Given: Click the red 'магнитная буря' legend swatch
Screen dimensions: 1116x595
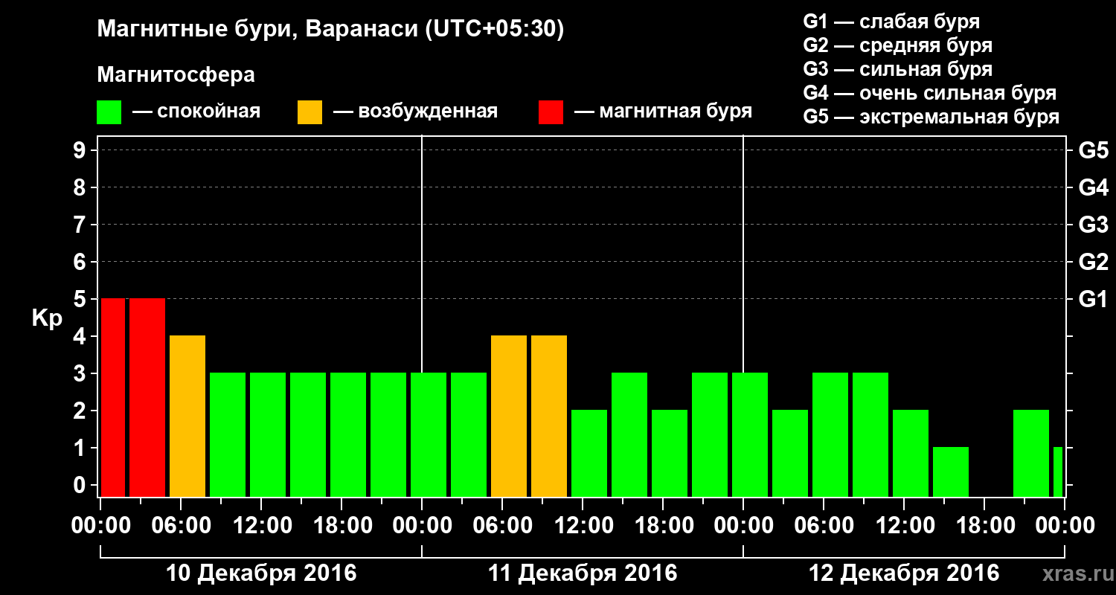Looking at the screenshot, I should click(x=551, y=112).
